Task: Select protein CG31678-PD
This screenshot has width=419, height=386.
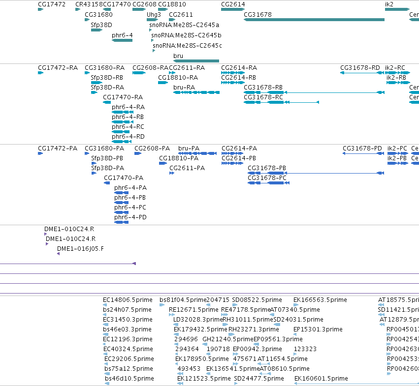Action: 362,148
